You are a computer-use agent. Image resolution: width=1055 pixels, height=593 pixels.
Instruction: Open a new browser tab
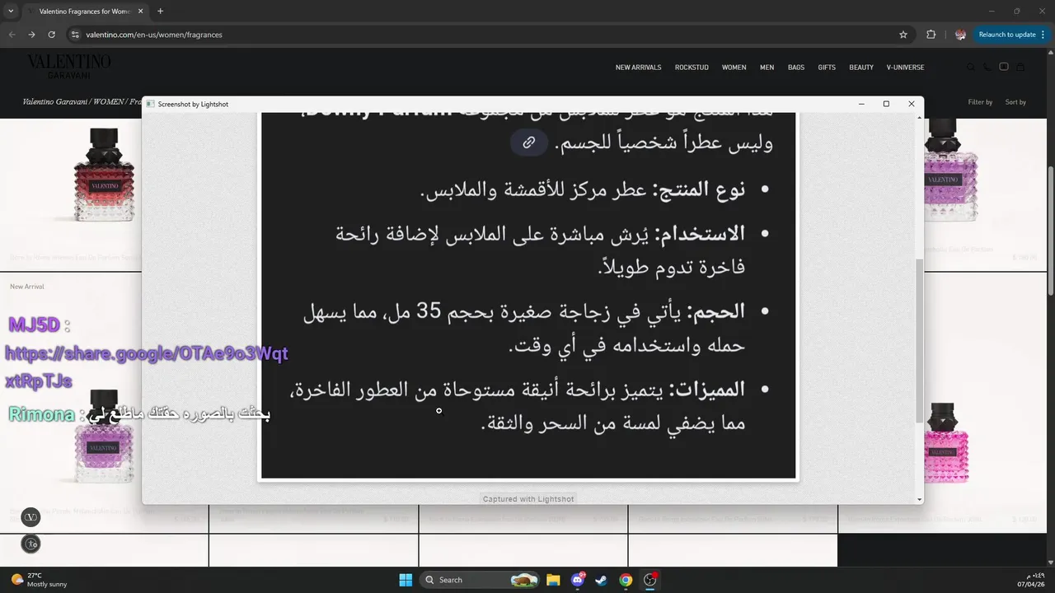point(160,12)
